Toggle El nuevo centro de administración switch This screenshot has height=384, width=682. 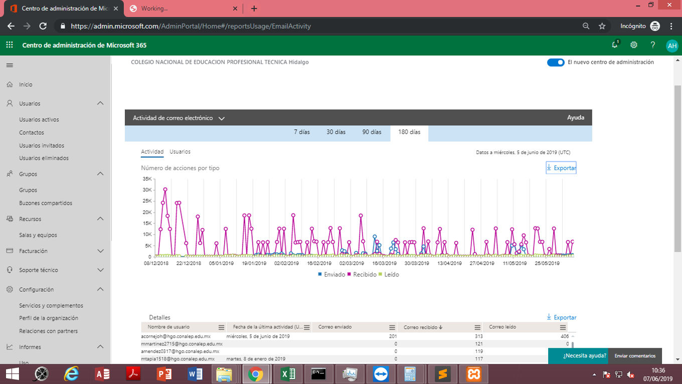pyautogui.click(x=556, y=63)
